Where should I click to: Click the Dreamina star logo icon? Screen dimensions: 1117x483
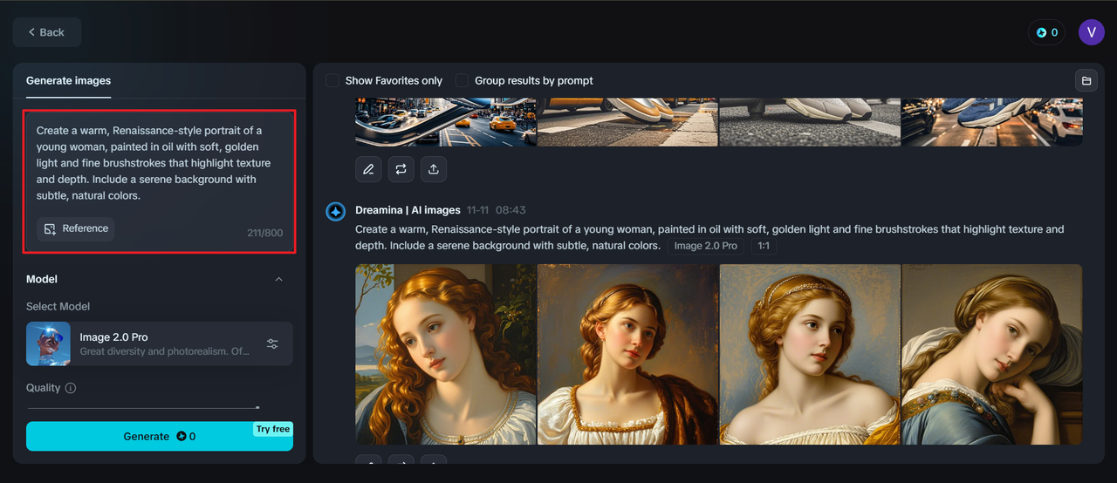click(x=336, y=211)
